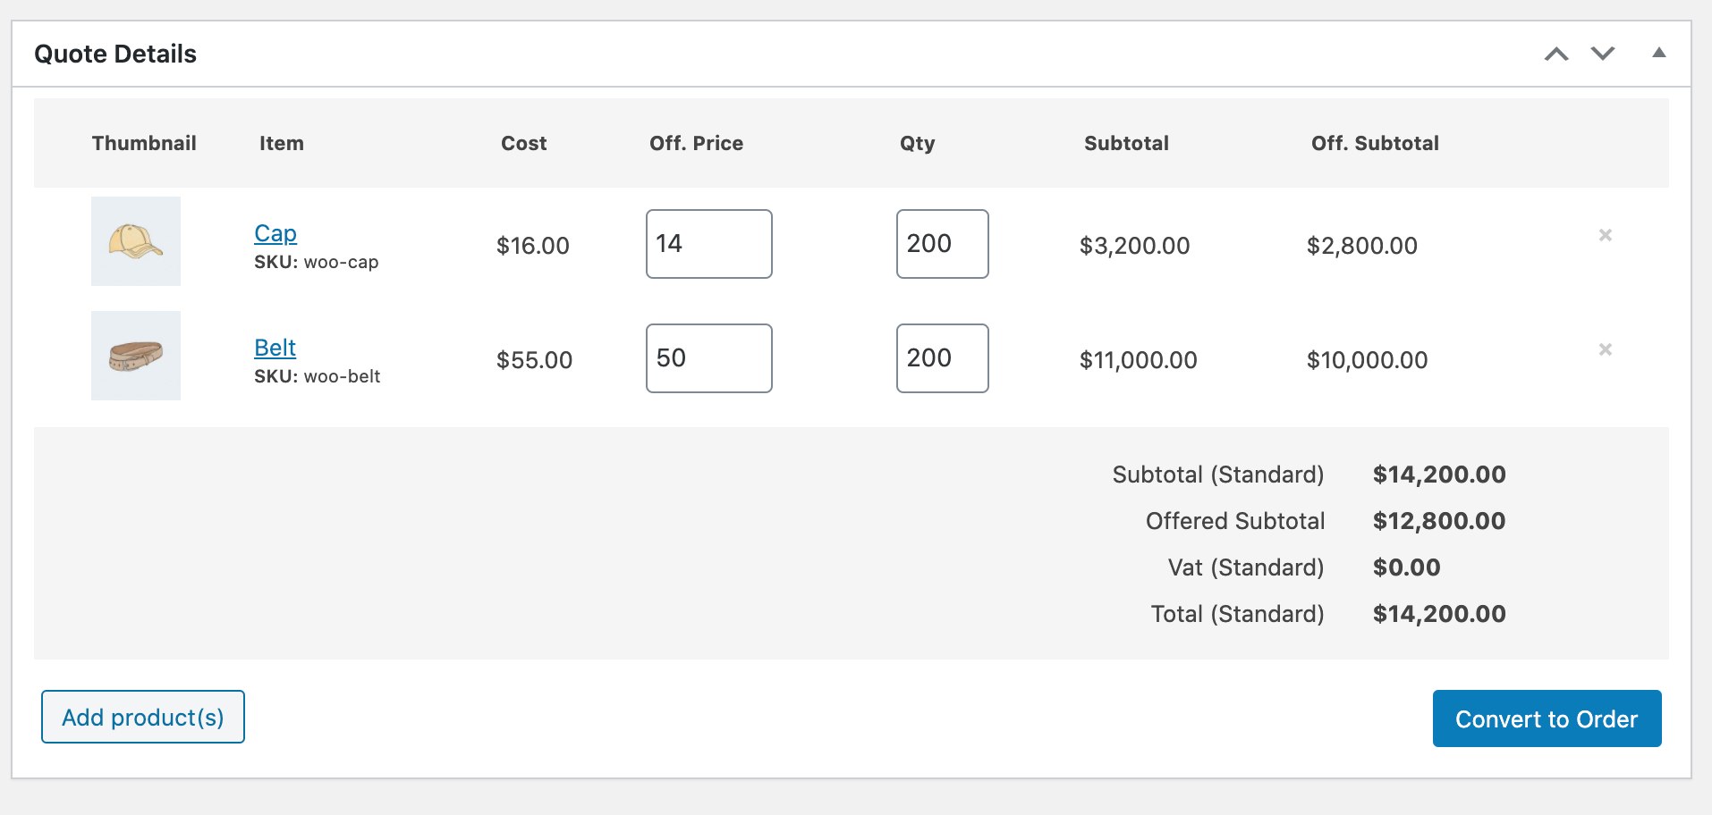This screenshot has height=815, width=1712.
Task: Click the Belt quantity input showing 200
Action: point(941,358)
